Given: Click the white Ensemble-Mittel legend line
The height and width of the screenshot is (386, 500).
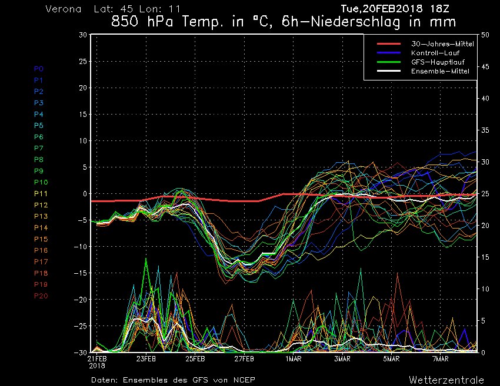Looking at the screenshot, I should 388,71.
